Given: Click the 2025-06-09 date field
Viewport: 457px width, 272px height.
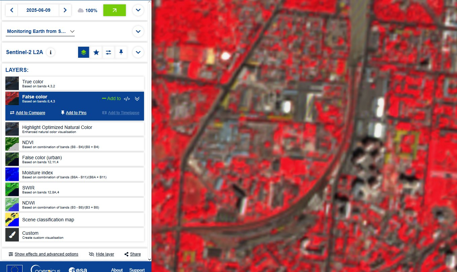Looking at the screenshot, I should (x=38, y=10).
